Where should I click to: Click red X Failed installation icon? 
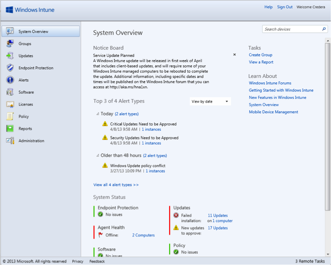176,215
